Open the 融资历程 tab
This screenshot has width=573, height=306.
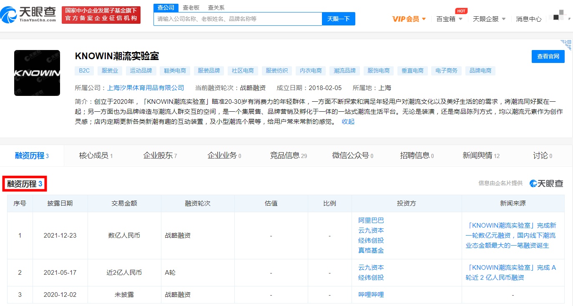[x=32, y=156]
